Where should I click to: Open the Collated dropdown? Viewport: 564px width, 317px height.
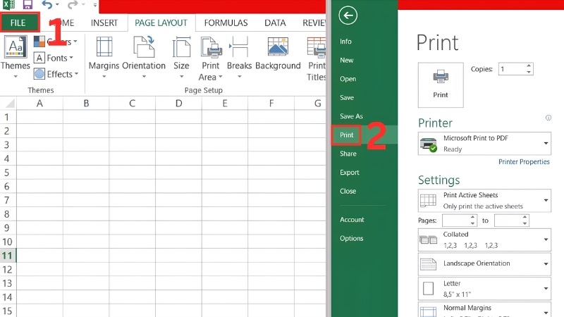484,240
